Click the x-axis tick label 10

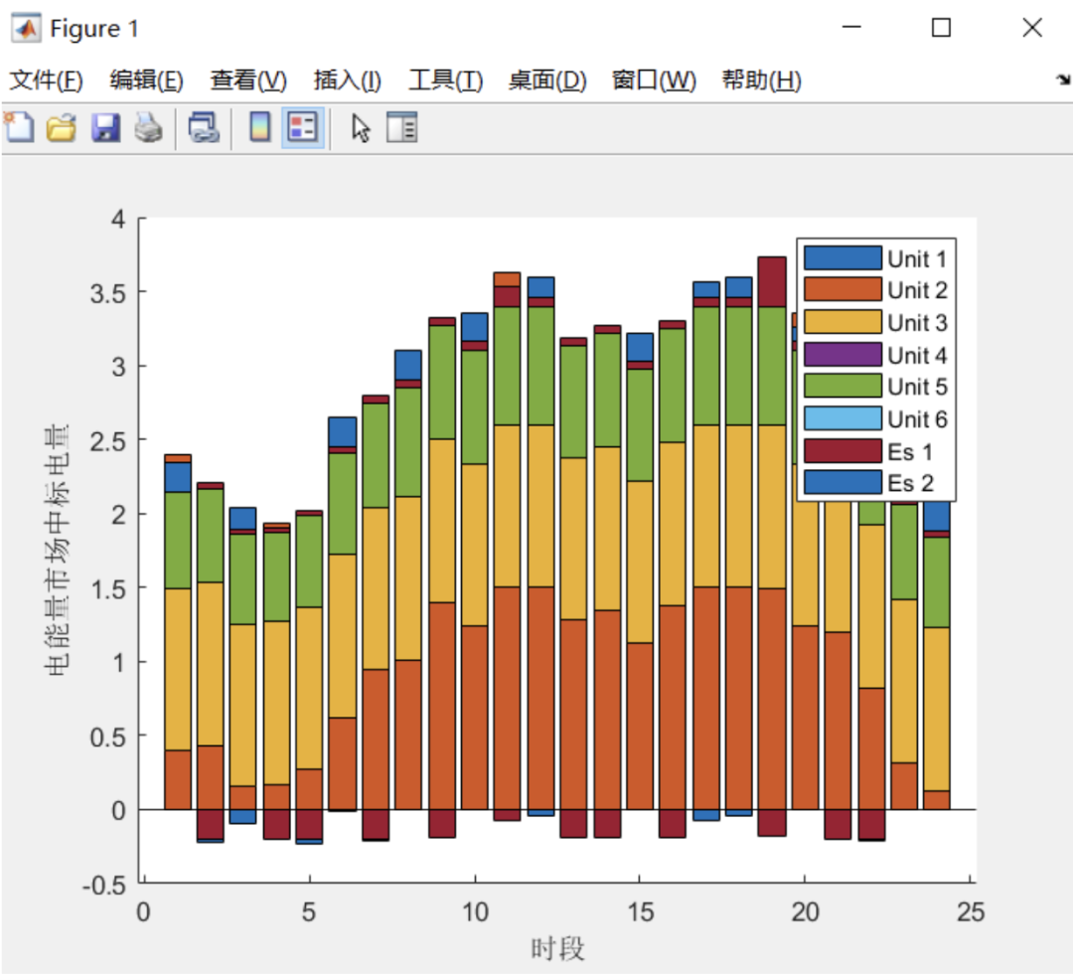[x=475, y=912]
